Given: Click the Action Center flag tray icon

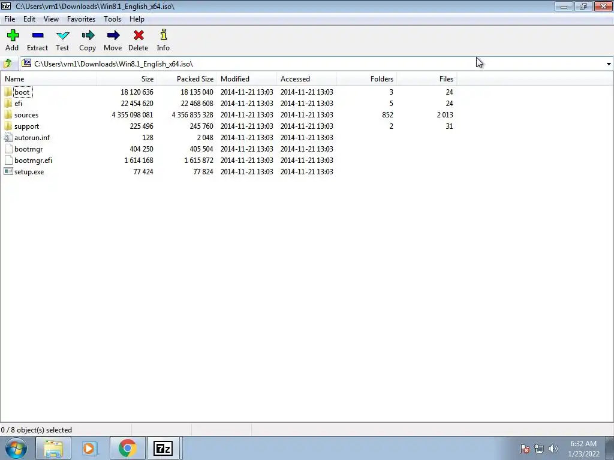Looking at the screenshot, I should pyautogui.click(x=525, y=449).
